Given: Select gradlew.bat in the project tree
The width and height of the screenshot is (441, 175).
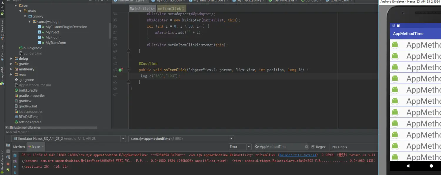Looking at the screenshot, I should (28, 106).
